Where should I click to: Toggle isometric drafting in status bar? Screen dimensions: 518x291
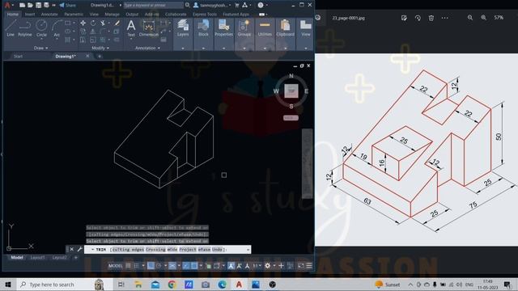click(172, 266)
